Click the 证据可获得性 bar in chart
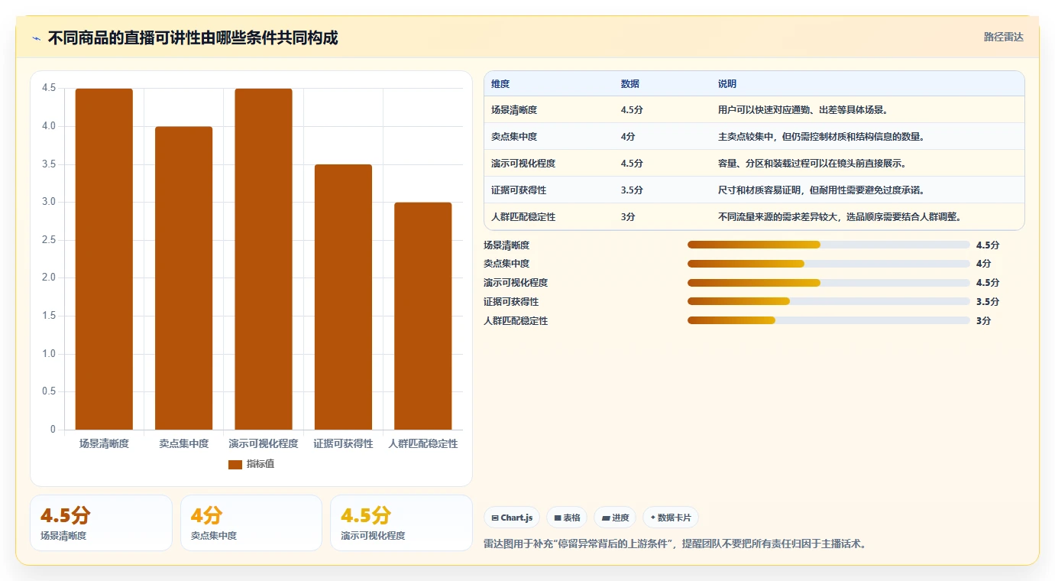Screen dimensions: 1055x581 coord(343,297)
